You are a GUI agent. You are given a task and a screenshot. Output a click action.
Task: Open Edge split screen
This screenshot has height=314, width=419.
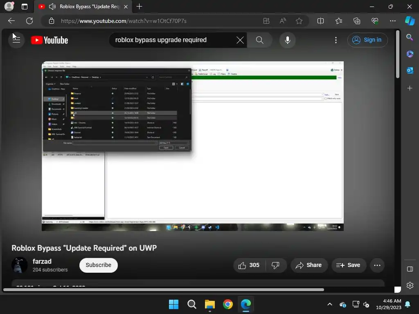[320, 21]
